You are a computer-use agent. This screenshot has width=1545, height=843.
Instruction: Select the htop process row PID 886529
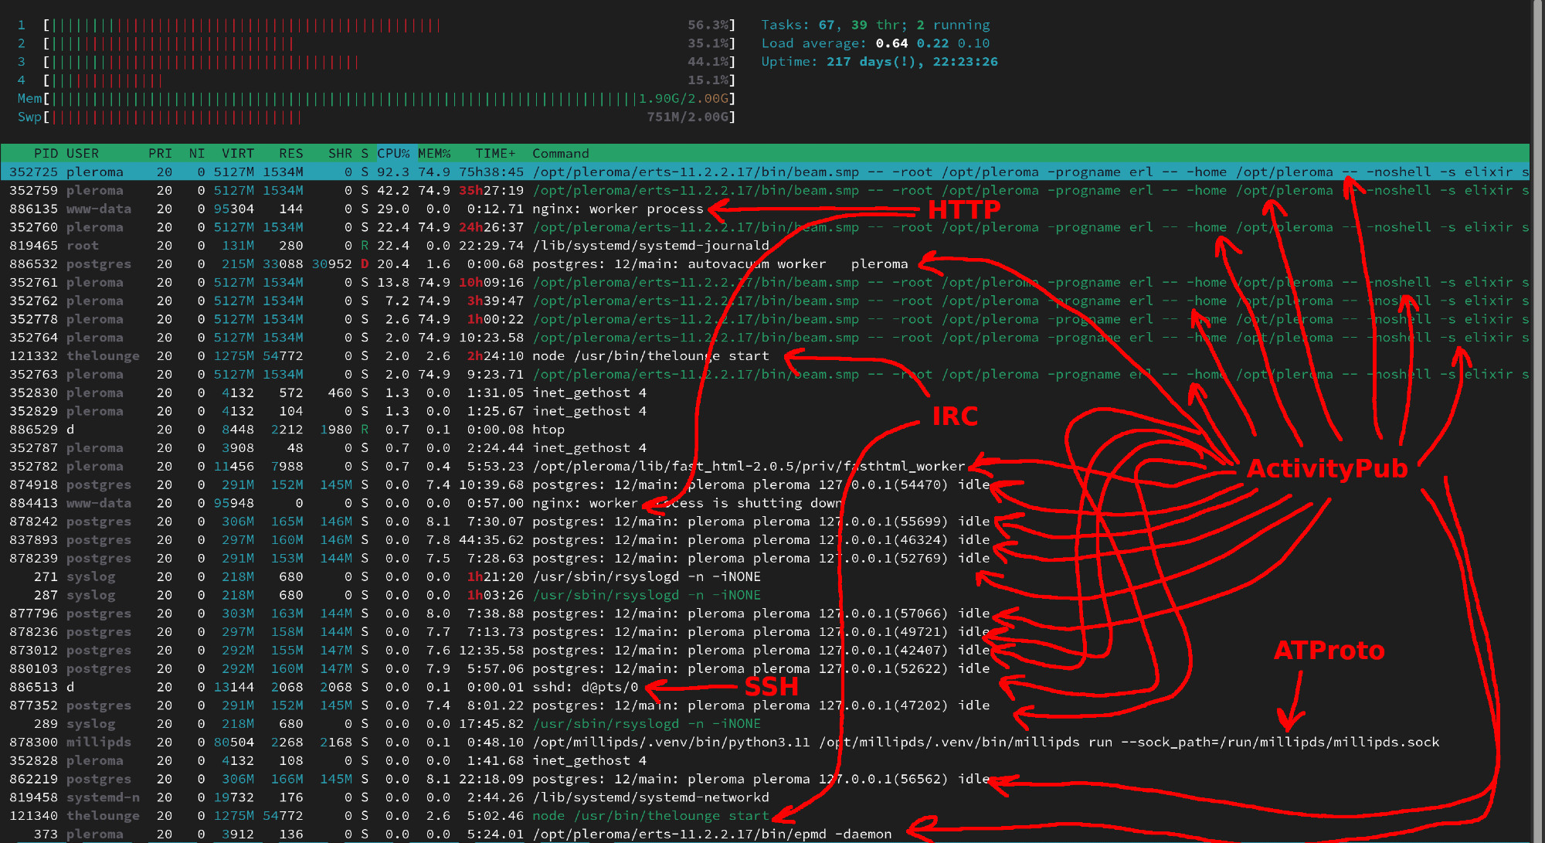point(765,430)
